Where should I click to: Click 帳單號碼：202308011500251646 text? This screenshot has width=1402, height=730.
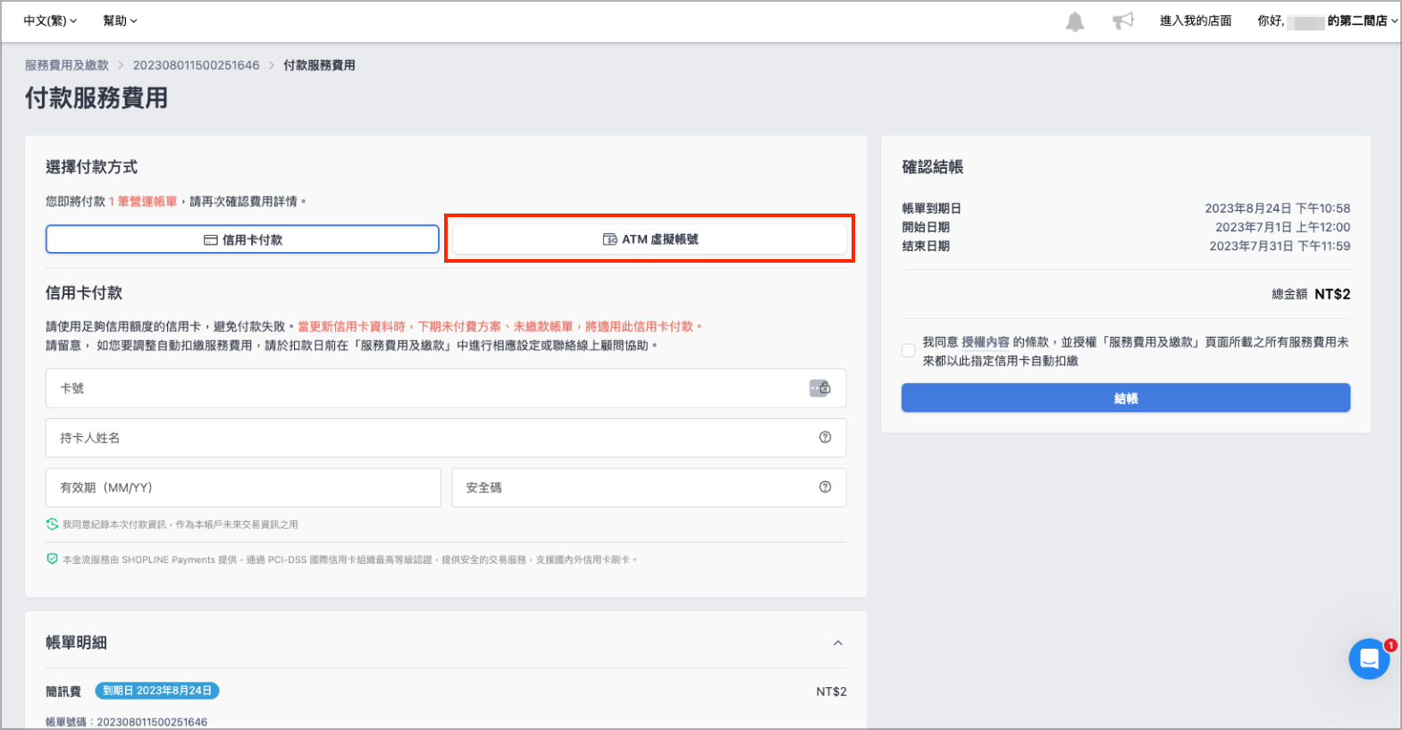pyautogui.click(x=126, y=722)
